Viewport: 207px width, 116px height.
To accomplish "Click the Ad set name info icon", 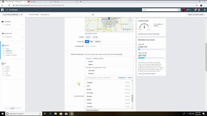I will click(38, 15).
